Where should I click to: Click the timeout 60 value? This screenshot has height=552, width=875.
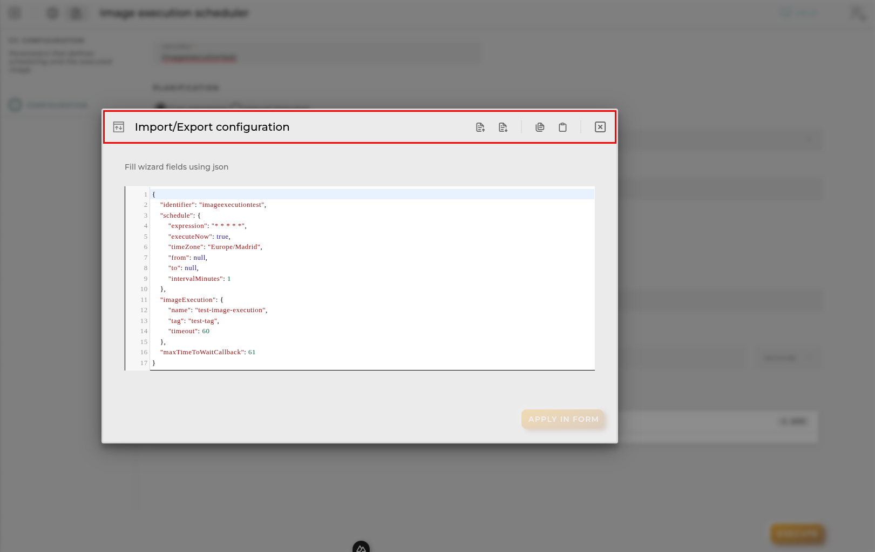coord(206,331)
